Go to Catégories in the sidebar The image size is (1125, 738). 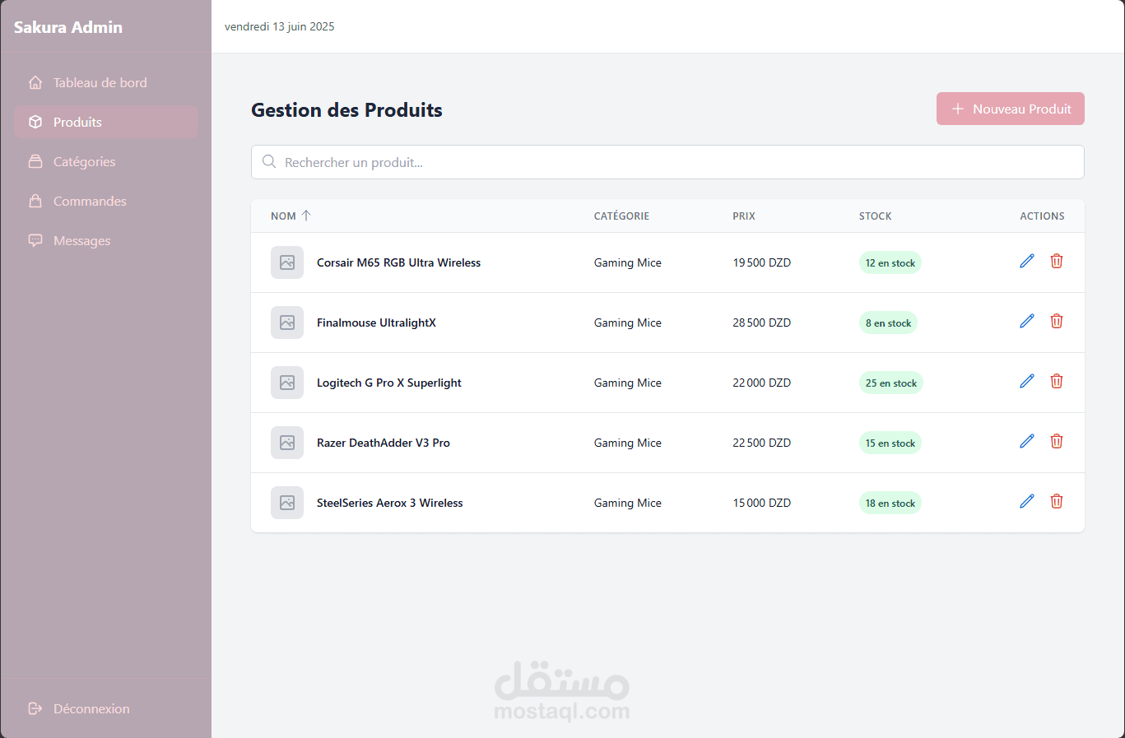pos(106,161)
